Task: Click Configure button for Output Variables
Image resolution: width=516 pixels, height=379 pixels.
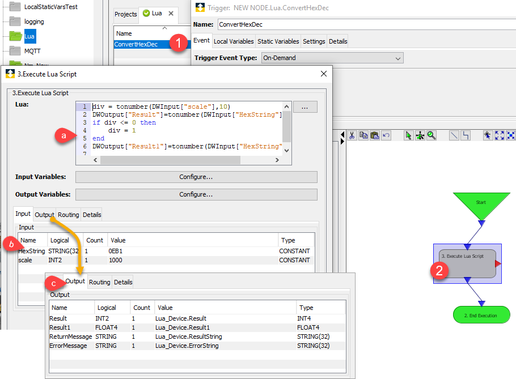Action: click(x=196, y=194)
